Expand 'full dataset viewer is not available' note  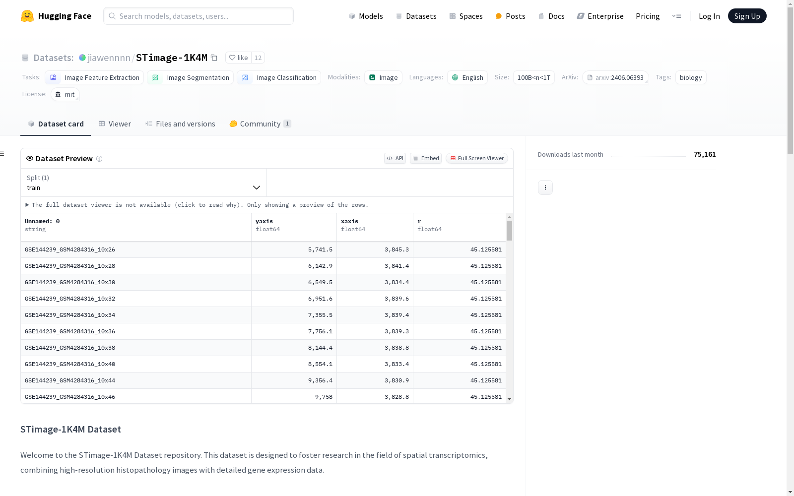197,205
